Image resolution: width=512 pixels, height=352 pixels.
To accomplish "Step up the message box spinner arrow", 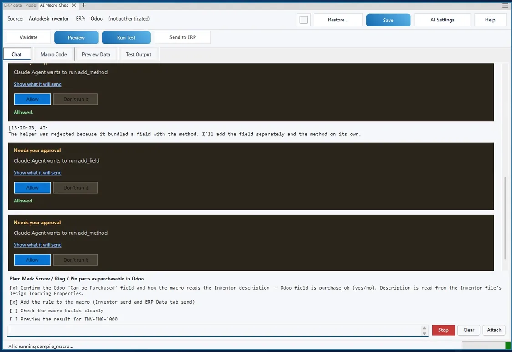I will 424,328.
